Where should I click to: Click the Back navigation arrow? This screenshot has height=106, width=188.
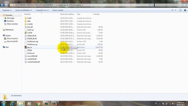2,5
